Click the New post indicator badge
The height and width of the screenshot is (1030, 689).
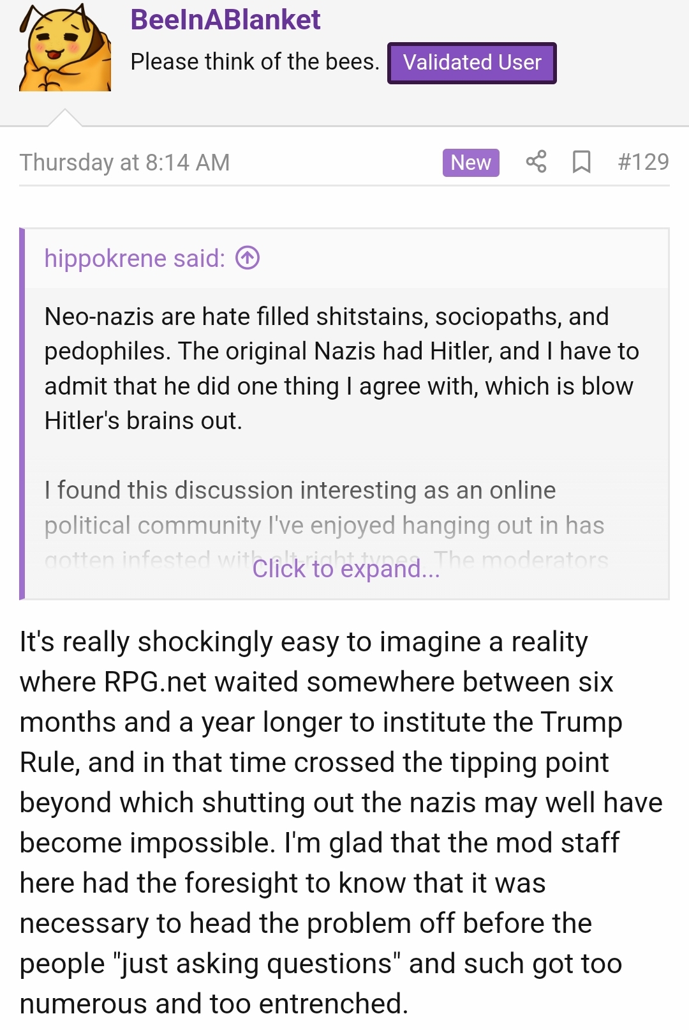471,162
